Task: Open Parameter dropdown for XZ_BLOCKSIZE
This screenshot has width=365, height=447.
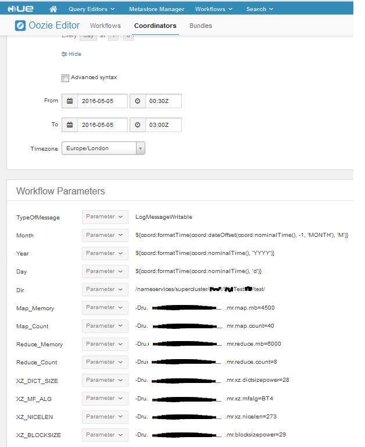Action: (105, 435)
